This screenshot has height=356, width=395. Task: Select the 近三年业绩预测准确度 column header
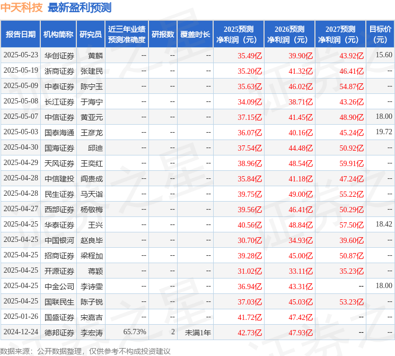pos(127,34)
